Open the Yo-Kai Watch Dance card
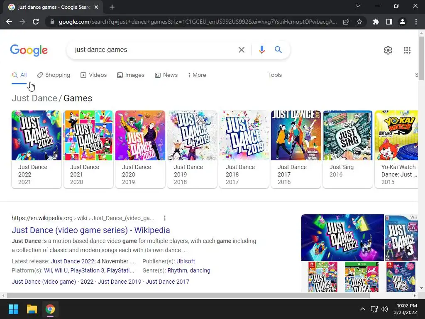Viewport: 425px width, 319px height. click(396, 149)
